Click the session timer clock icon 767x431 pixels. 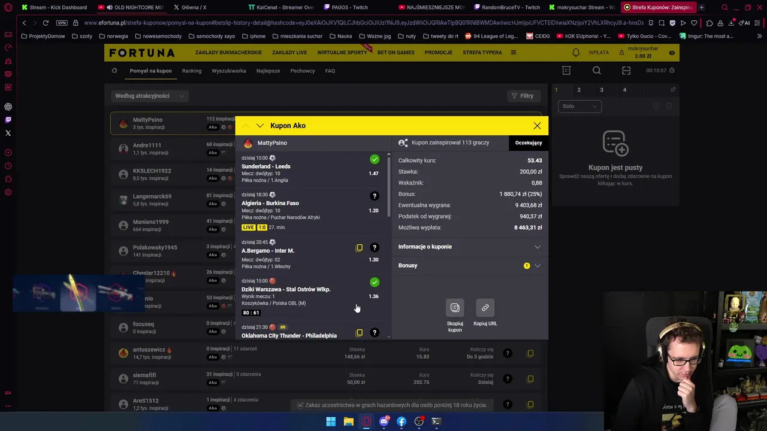pyautogui.click(x=672, y=71)
